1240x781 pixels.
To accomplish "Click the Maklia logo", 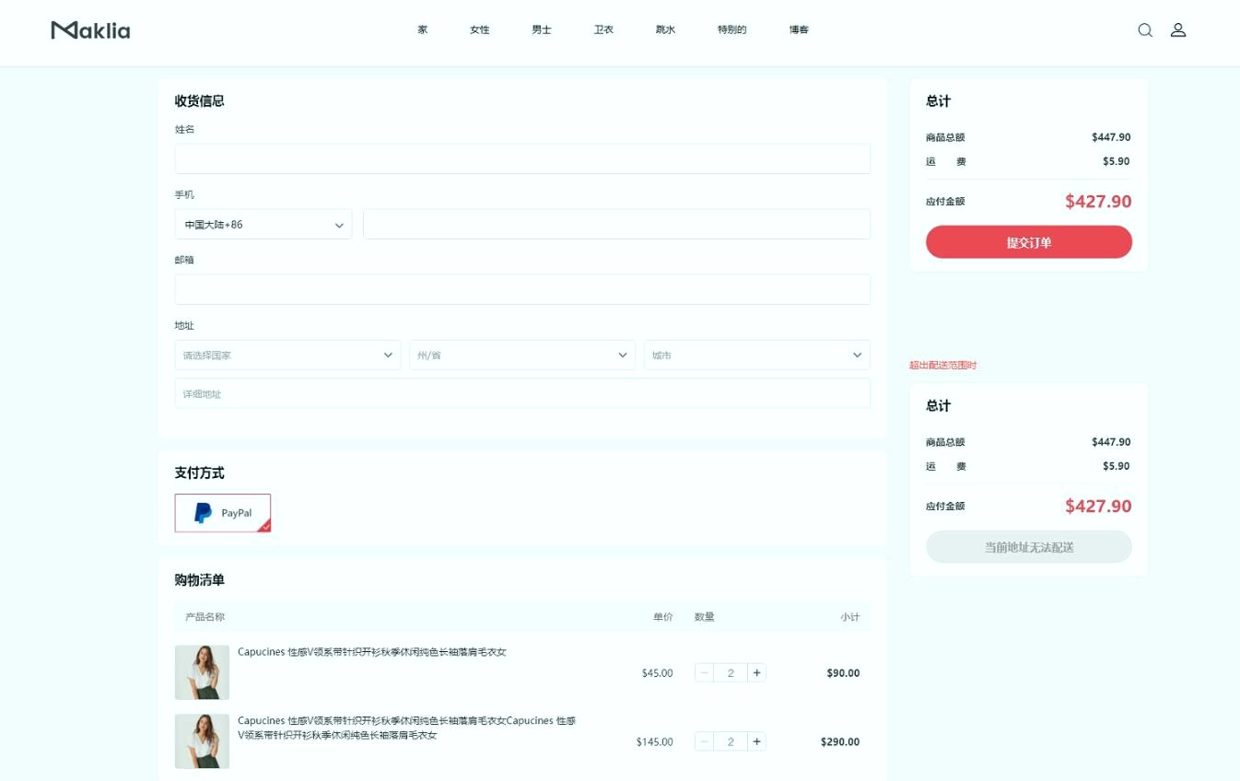I will coord(90,30).
